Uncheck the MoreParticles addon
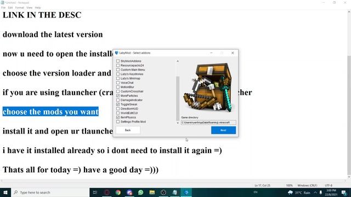The height and width of the screenshot is (197, 351). (x=118, y=96)
